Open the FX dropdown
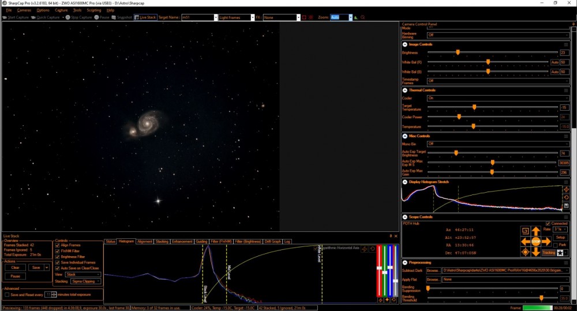 coord(298,17)
